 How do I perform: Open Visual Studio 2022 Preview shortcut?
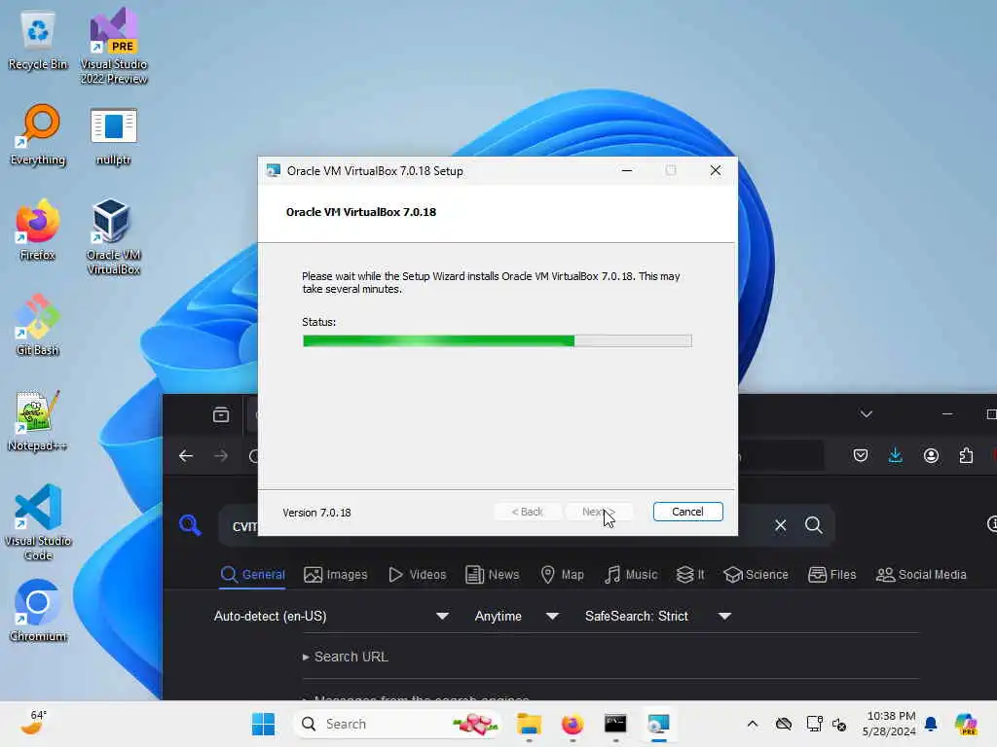point(114,46)
